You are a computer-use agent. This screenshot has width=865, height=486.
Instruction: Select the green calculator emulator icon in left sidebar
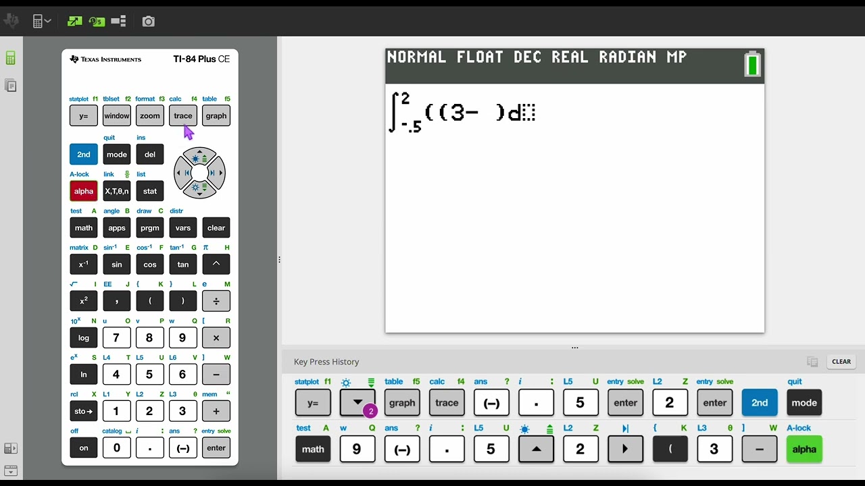point(11,58)
